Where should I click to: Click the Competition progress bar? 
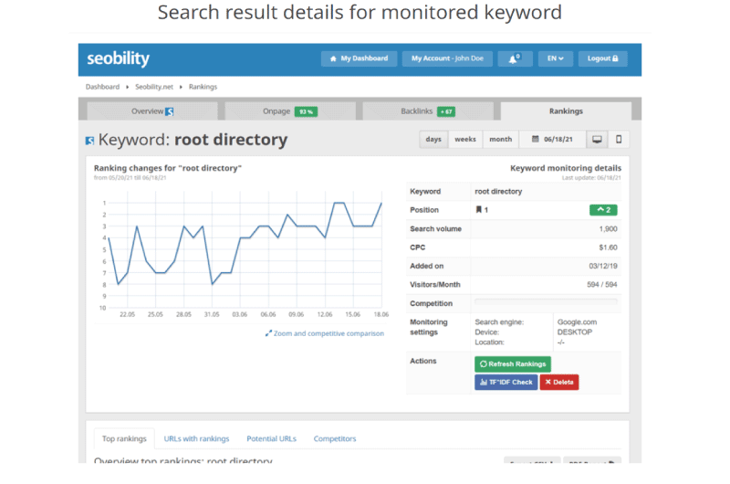(x=546, y=302)
